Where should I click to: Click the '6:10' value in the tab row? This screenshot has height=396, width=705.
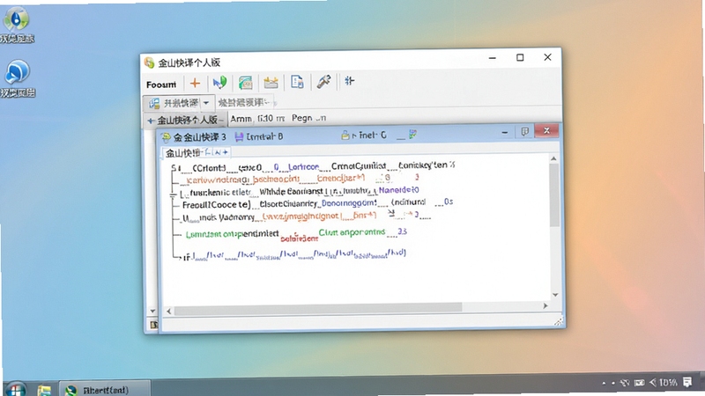point(265,119)
